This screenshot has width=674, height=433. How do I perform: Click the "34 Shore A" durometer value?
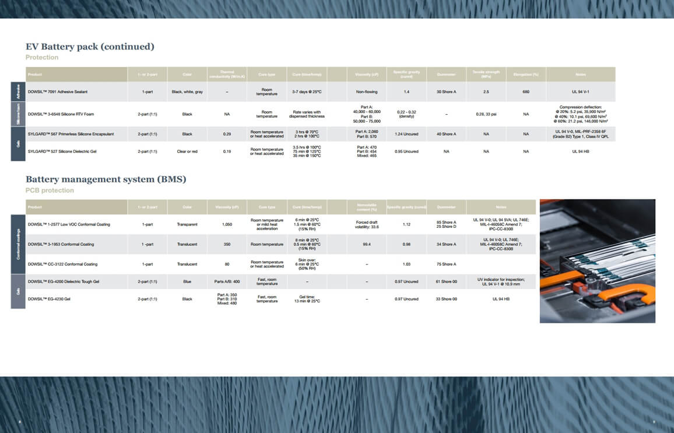[x=446, y=244]
